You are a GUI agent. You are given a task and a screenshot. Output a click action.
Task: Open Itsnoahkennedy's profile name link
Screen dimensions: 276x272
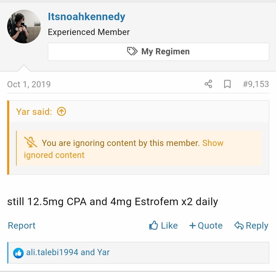[86, 17]
